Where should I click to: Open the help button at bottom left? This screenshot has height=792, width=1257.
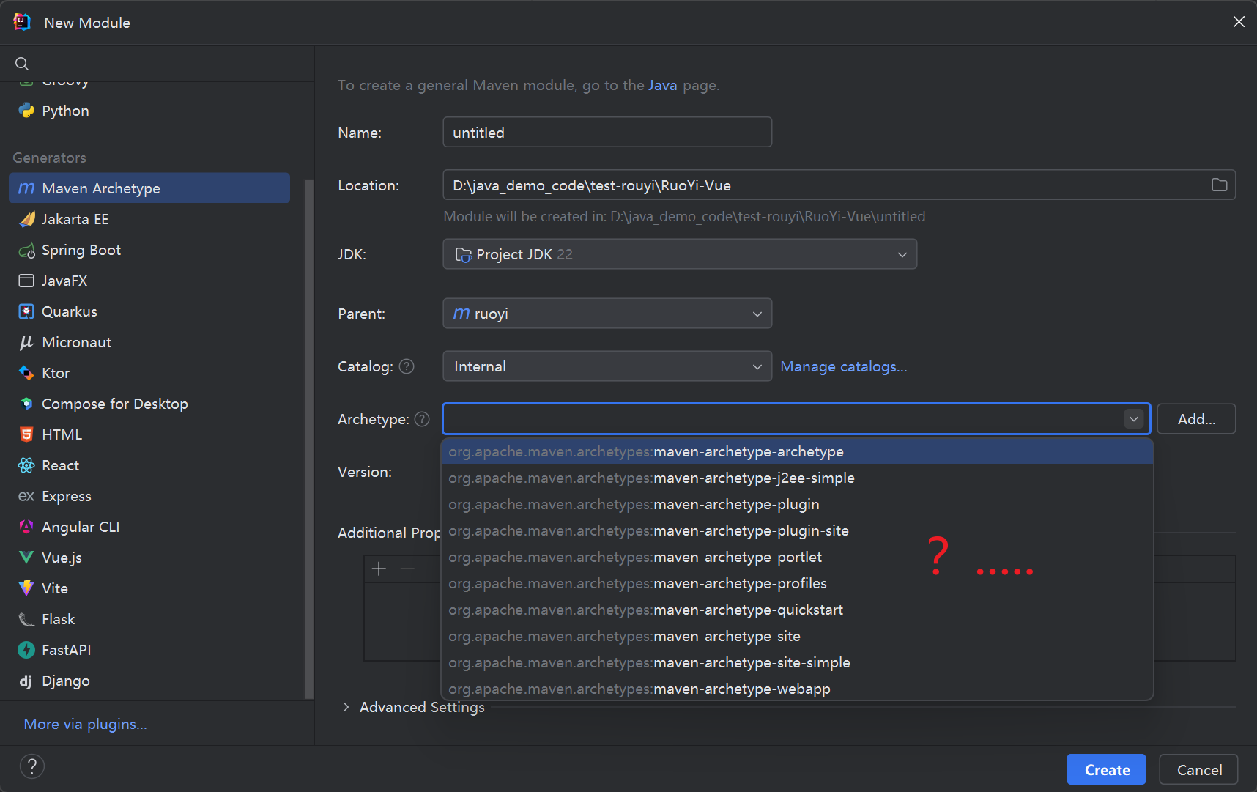[32, 767]
